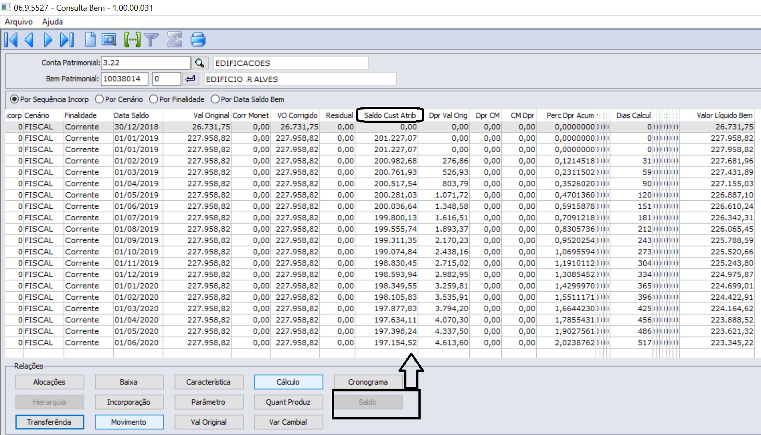
Task: Go to last record icon
Action: click(x=67, y=40)
